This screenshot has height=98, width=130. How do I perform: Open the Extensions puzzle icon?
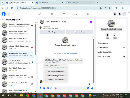click(116, 8)
